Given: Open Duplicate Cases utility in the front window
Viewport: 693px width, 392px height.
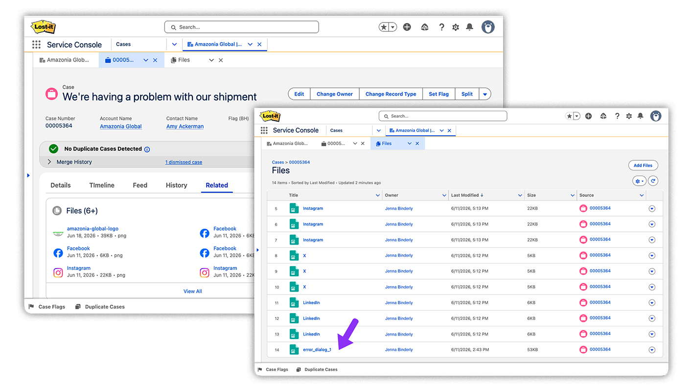Looking at the screenshot, I should coord(317,369).
